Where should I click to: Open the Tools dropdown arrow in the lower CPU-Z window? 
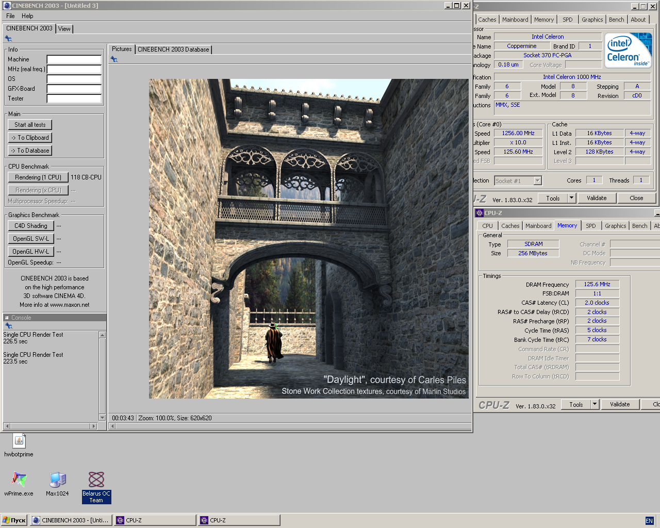[x=595, y=404]
